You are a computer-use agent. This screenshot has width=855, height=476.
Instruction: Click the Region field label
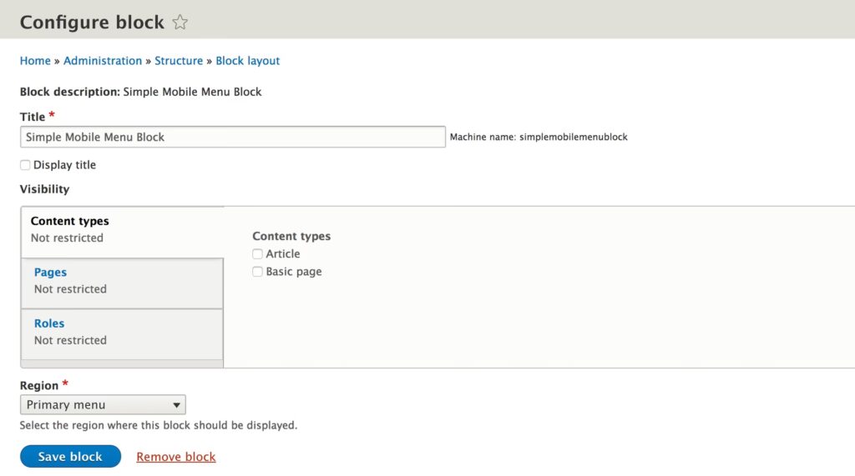[x=39, y=386]
